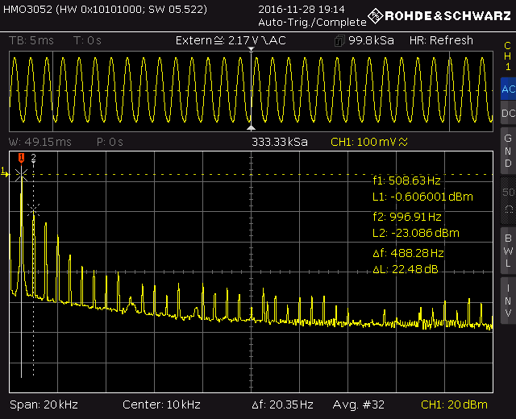Click the memory sample-rate icon near 99.8kSa
The width and height of the screenshot is (516, 419).
pos(339,40)
